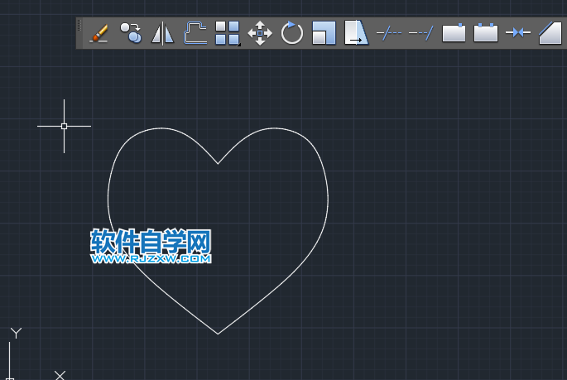The height and width of the screenshot is (380, 567).
Task: Choose the Extend tool
Action: click(x=421, y=33)
